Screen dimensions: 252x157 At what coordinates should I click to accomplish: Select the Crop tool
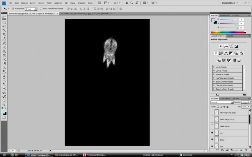[4, 34]
